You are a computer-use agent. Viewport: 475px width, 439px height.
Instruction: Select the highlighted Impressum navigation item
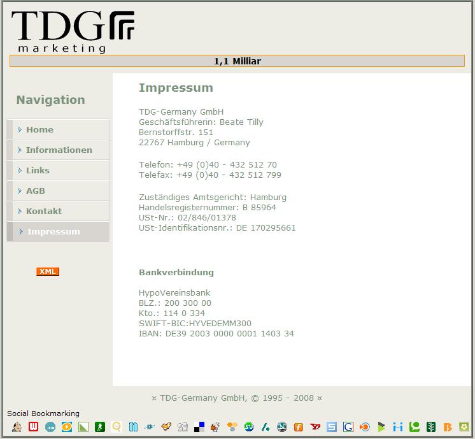[x=53, y=231]
